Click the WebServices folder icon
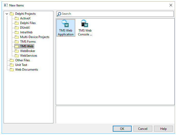Screen dimensions: 176x135 pyautogui.click(x=17, y=56)
